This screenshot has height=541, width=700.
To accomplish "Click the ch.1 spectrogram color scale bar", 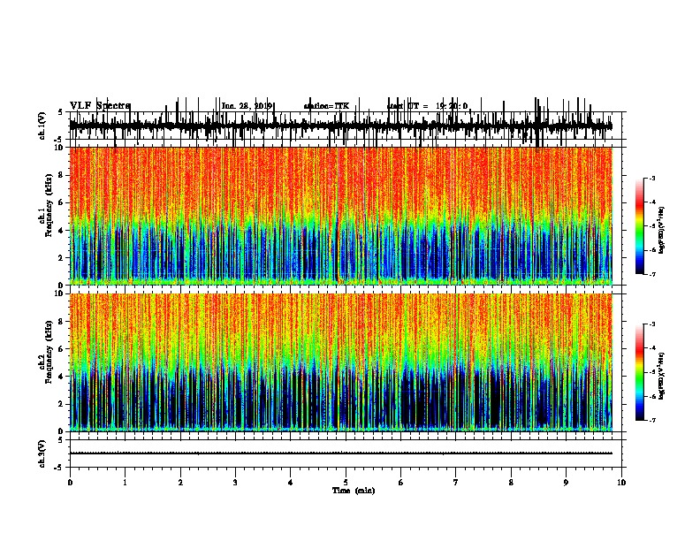I will coord(639,226).
